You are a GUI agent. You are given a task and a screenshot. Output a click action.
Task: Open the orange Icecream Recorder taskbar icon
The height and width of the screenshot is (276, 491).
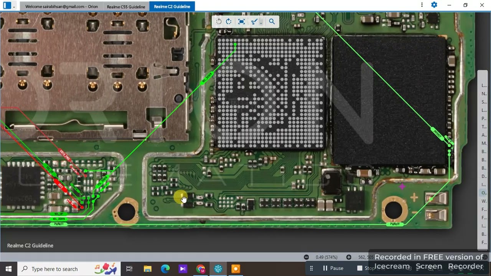[x=236, y=269]
